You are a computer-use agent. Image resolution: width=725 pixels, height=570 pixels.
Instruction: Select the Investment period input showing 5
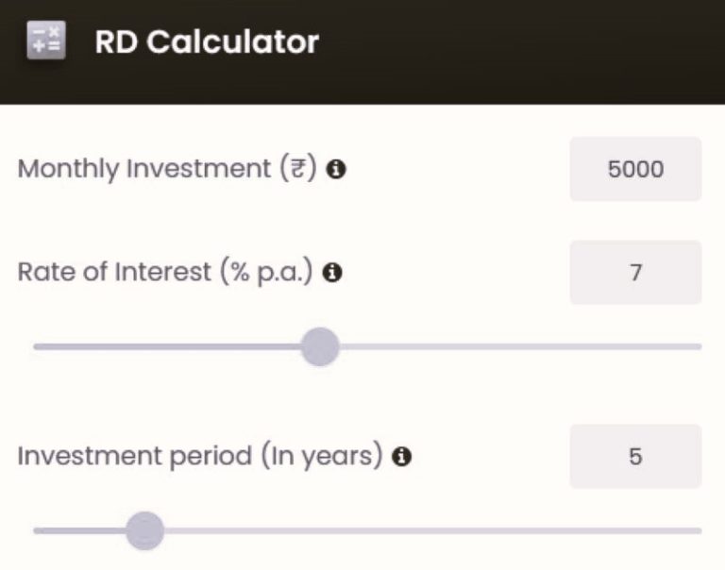point(635,457)
